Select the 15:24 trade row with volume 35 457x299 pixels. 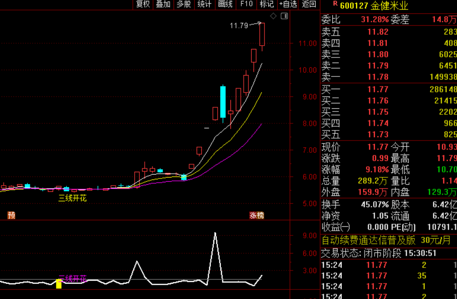[x=389, y=276]
